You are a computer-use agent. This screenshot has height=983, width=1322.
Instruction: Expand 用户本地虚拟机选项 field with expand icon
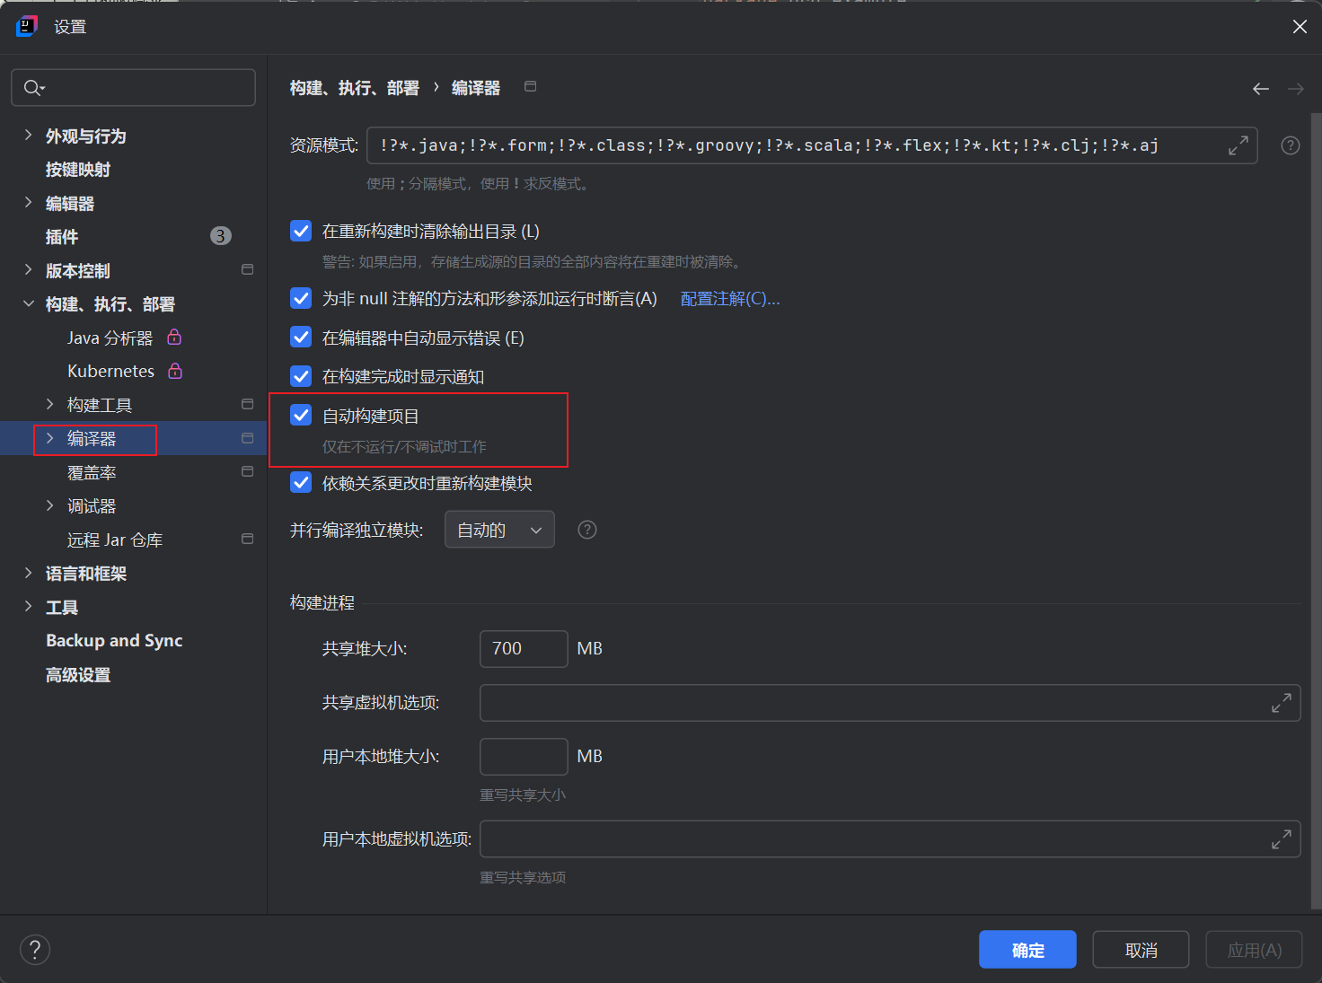(1282, 839)
